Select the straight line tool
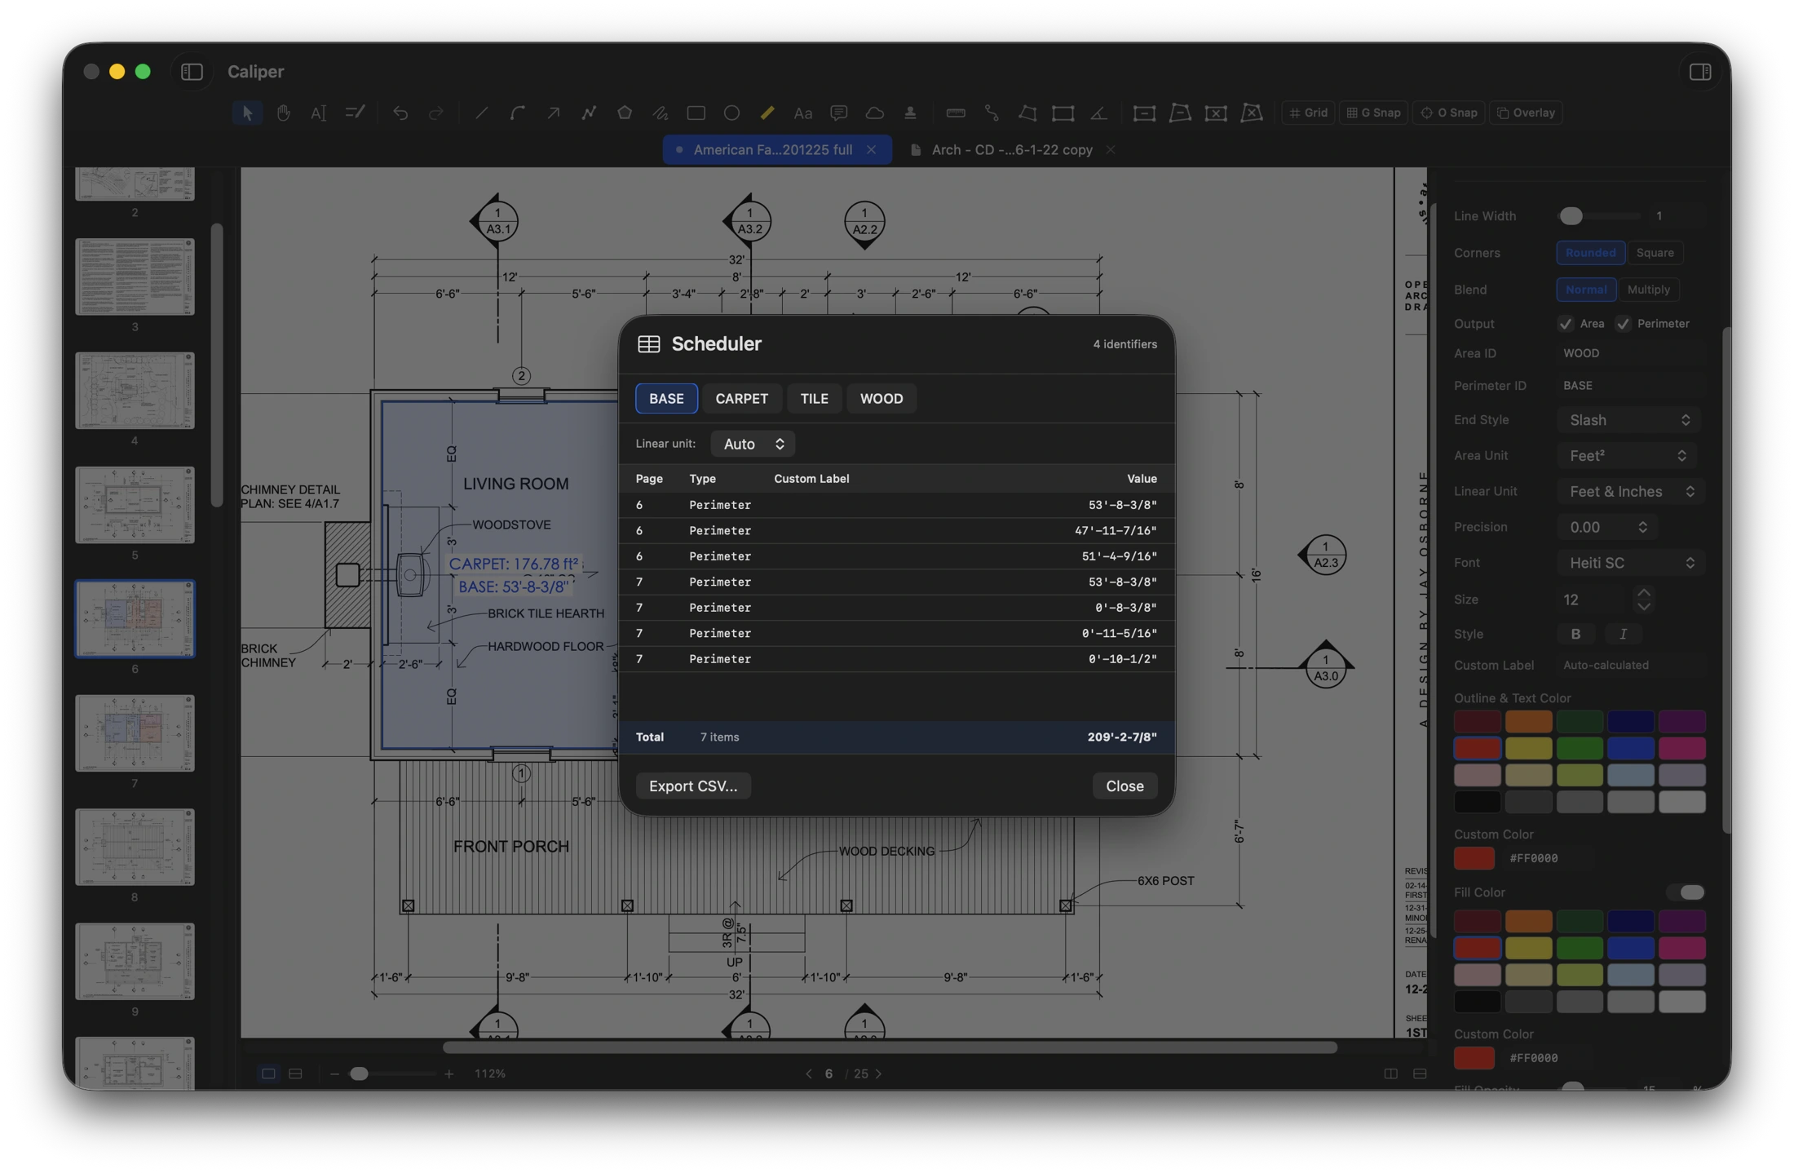Screen dimensions: 1794x1173 (481, 113)
